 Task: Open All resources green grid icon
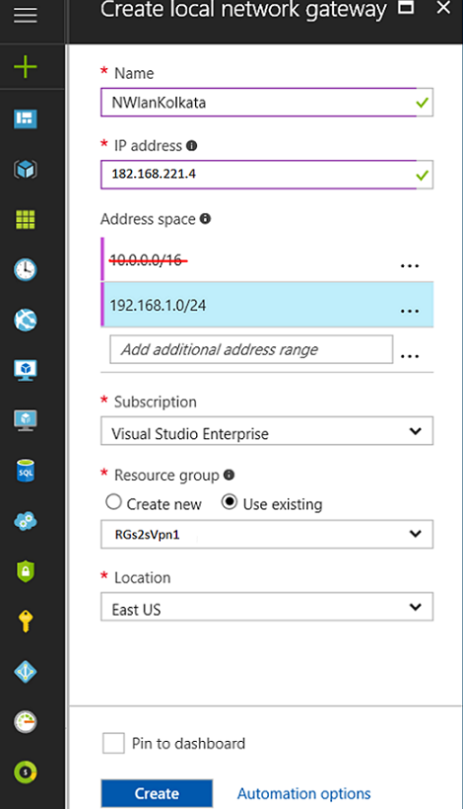click(x=26, y=219)
